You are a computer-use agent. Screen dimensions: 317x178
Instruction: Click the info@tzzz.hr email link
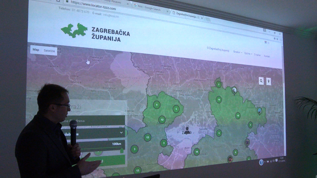point(111,15)
